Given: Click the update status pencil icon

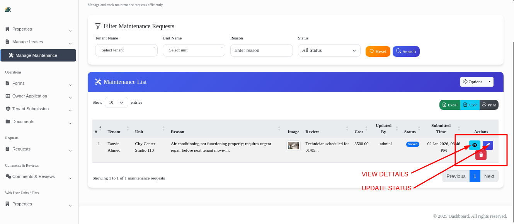Looking at the screenshot, I should click(x=487, y=145).
